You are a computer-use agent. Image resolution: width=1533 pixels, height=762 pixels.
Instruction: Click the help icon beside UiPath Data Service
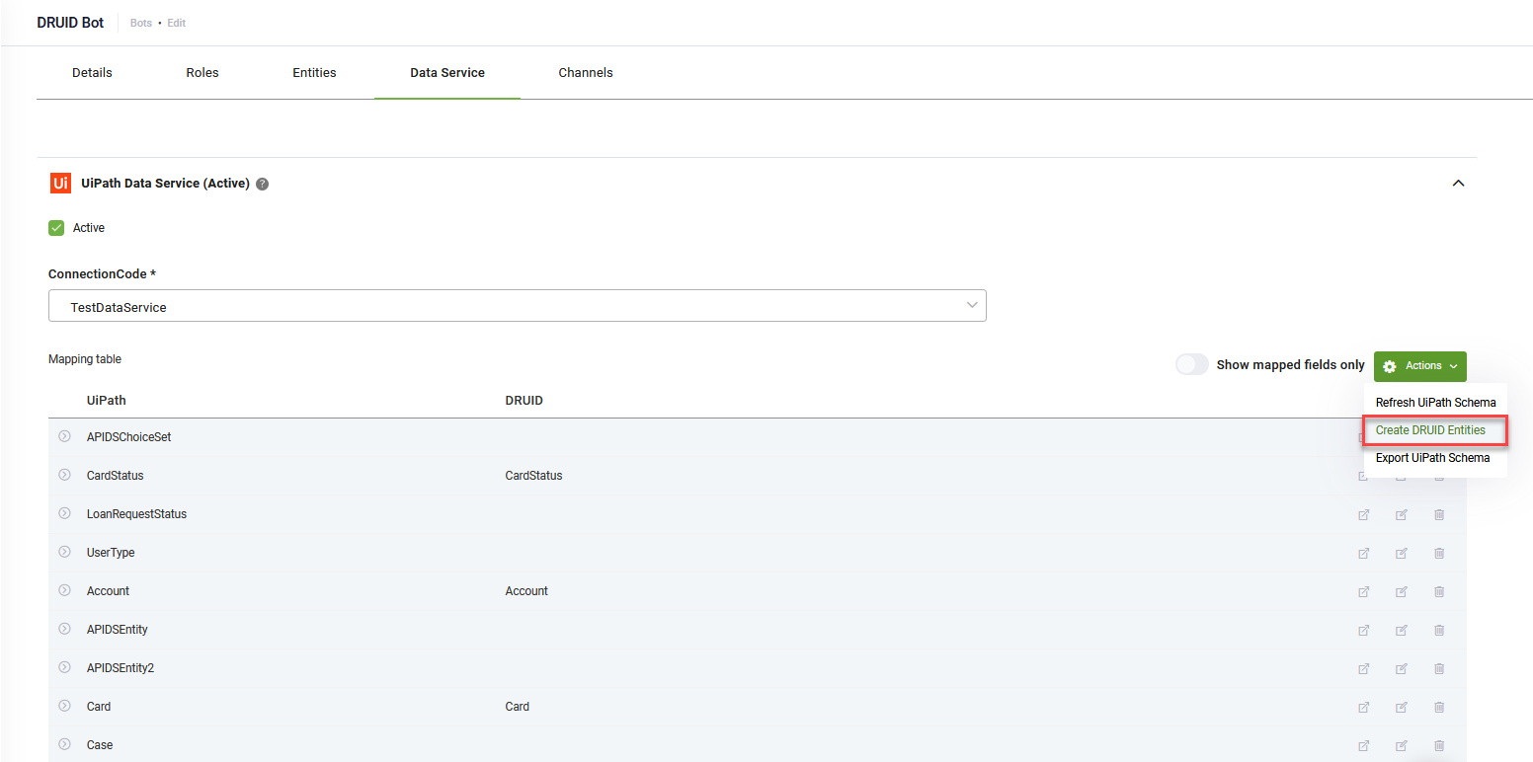point(262,184)
